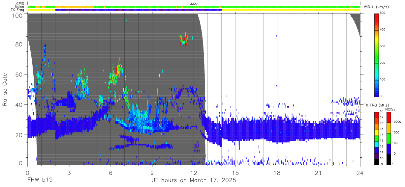
Task: Click the 20 tick on Range Gate axis
Action: pos(19,135)
